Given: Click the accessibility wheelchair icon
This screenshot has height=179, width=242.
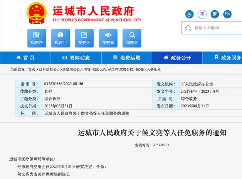Looking at the screenshot, I should tap(189, 14).
